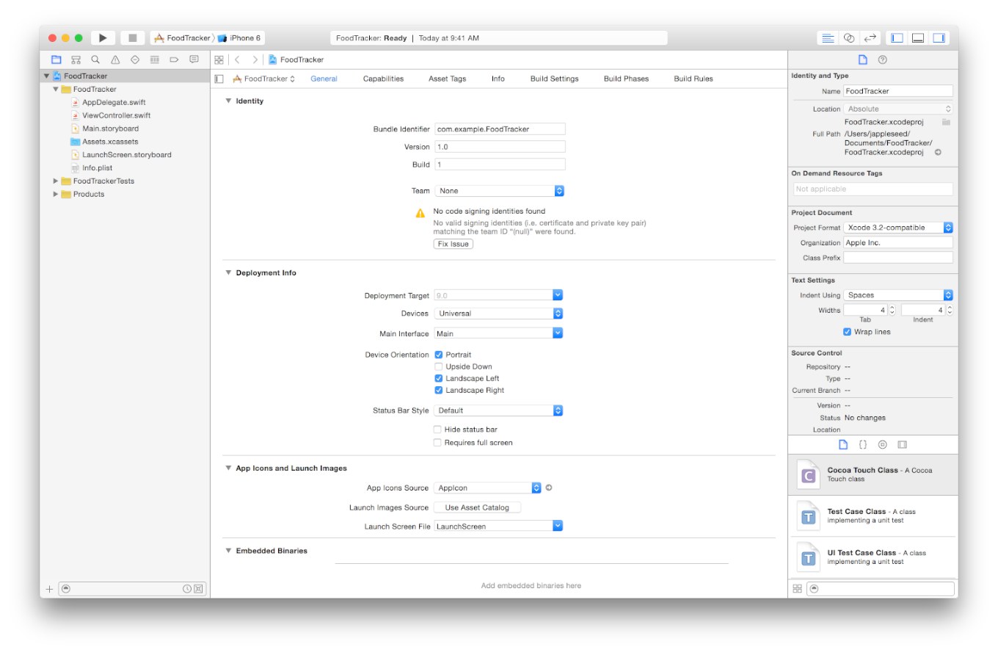Enable Upside Down orientation
The image size is (998, 655).
click(439, 366)
